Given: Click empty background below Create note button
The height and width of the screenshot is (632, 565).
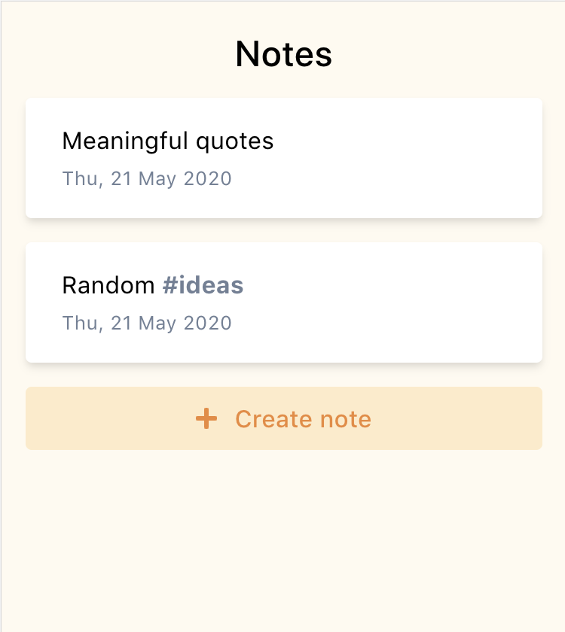Looking at the screenshot, I should [283, 542].
